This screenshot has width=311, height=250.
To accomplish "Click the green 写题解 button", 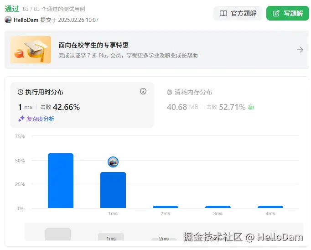I will pyautogui.click(x=288, y=13).
